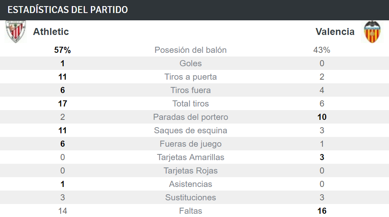
Task: Select the Estadísticas del Partido header
Action: point(68,10)
